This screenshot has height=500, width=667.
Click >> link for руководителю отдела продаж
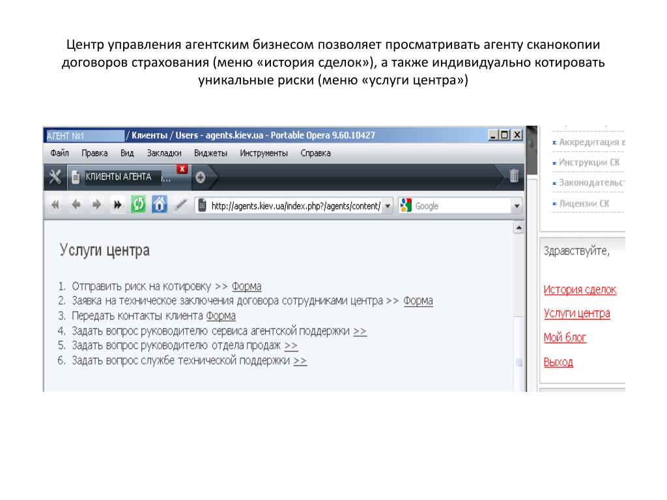tap(291, 346)
